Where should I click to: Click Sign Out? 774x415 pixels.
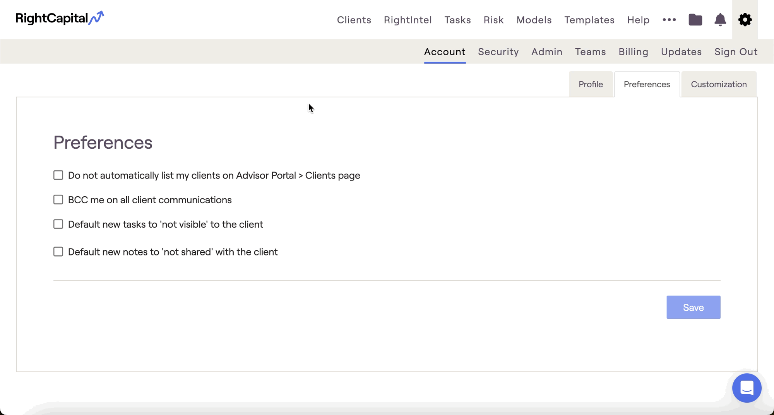tap(736, 52)
